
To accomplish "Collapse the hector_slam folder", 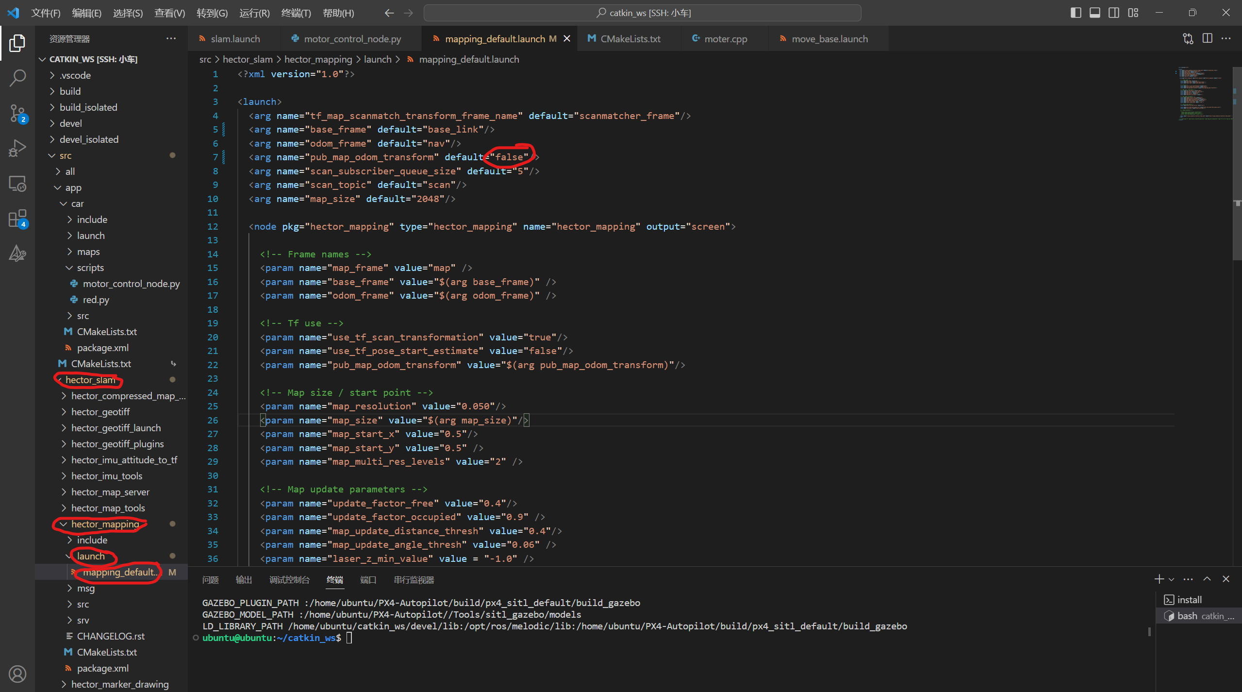I will point(90,380).
